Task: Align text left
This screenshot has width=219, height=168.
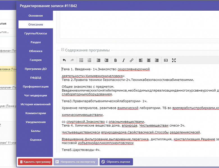Action: click(141, 60)
